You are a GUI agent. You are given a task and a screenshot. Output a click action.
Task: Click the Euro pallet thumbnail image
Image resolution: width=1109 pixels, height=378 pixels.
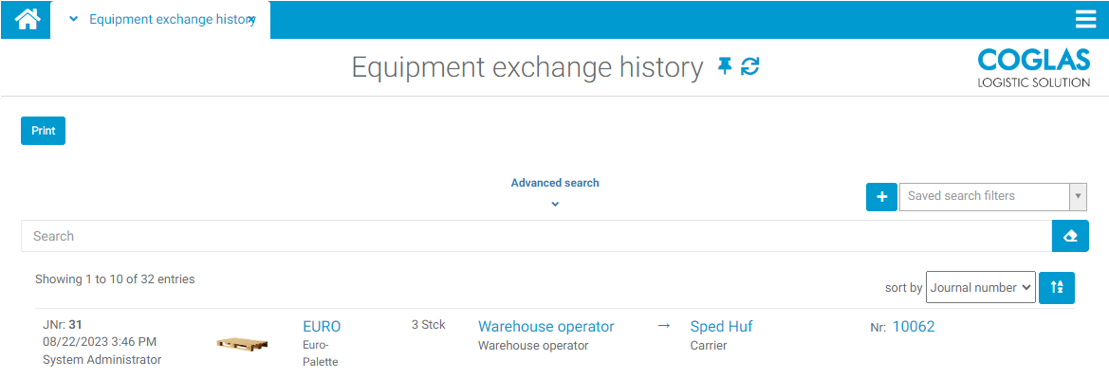(242, 343)
